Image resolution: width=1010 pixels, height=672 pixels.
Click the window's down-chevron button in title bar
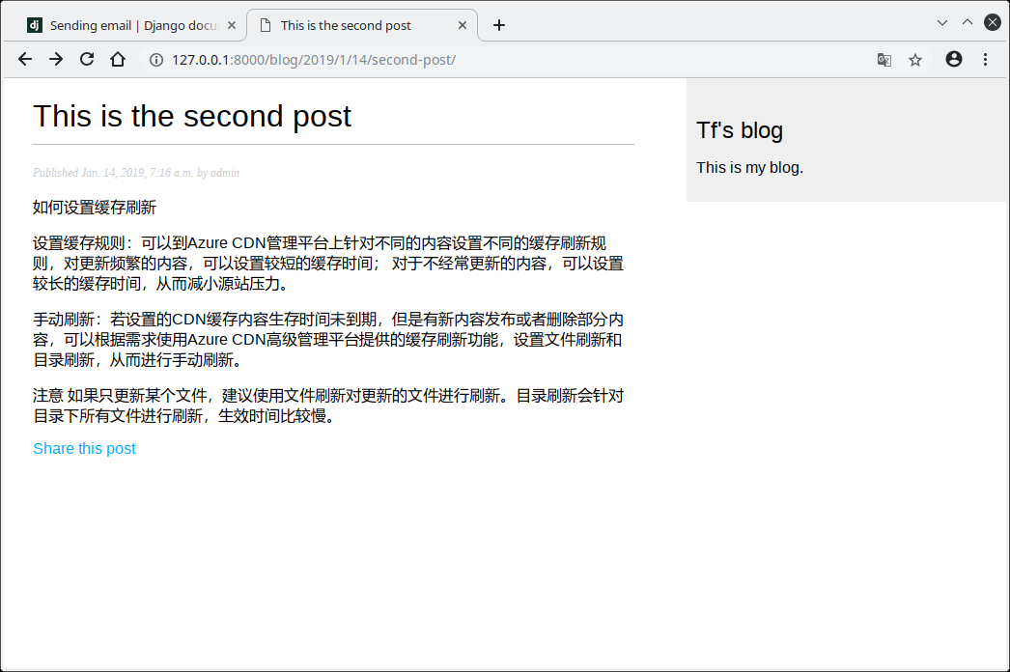point(942,22)
